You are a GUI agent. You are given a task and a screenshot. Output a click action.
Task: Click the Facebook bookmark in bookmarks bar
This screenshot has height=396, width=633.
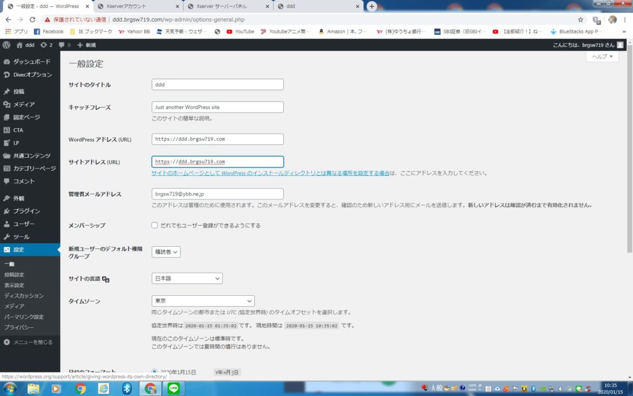48,32
